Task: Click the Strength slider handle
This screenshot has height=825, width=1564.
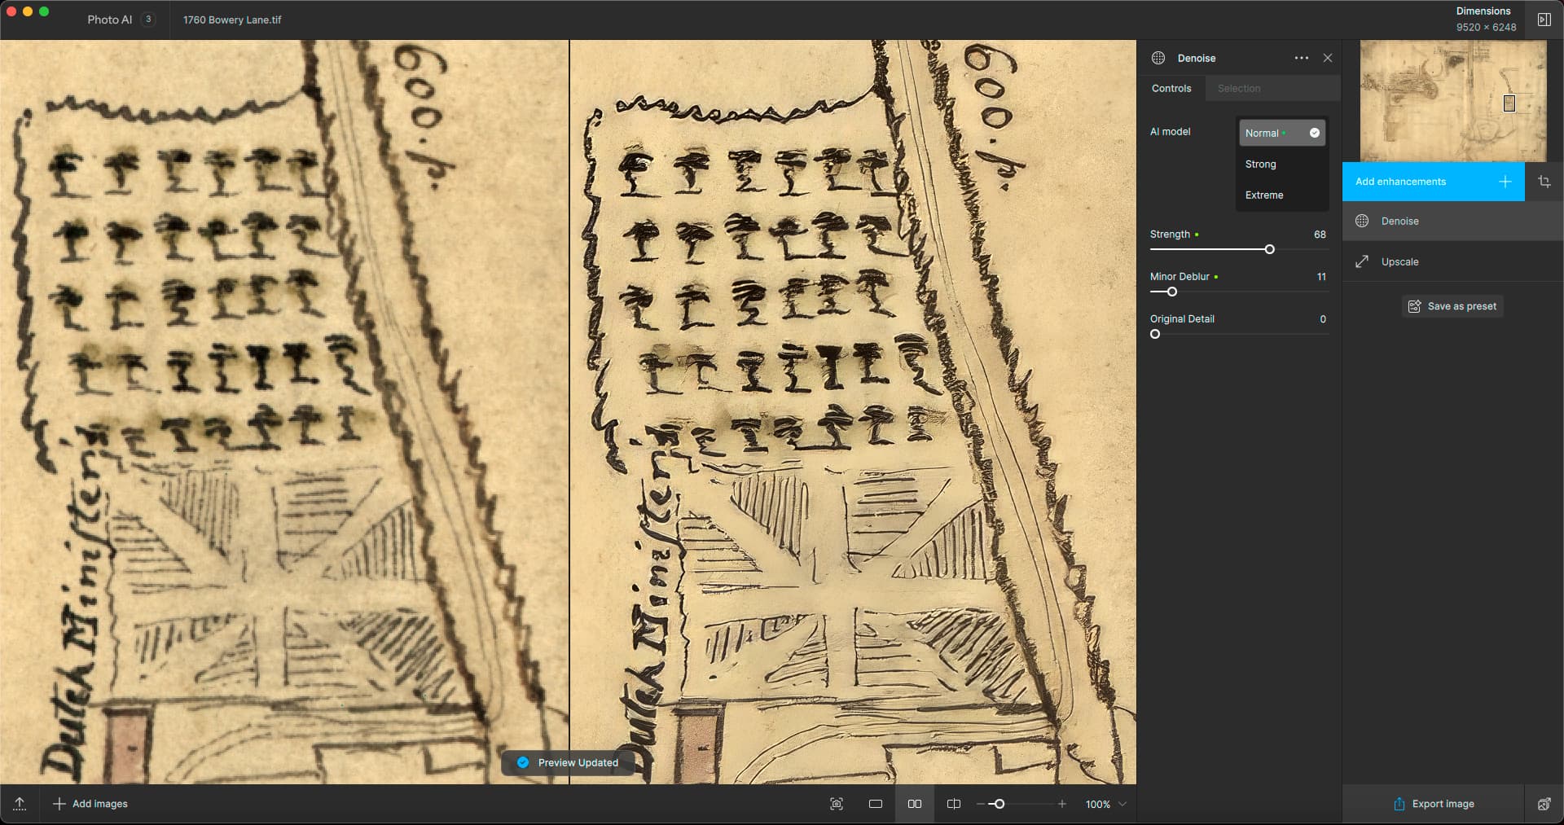Action: pyautogui.click(x=1269, y=249)
